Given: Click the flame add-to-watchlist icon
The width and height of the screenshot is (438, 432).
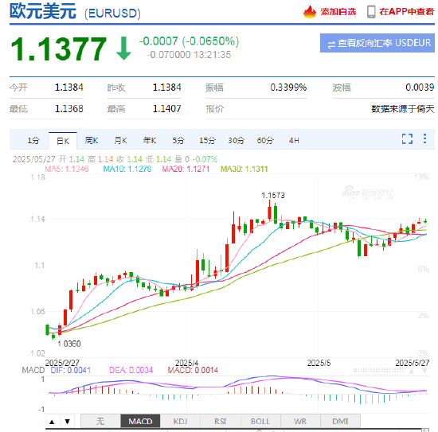Looking at the screenshot, I should point(310,12).
